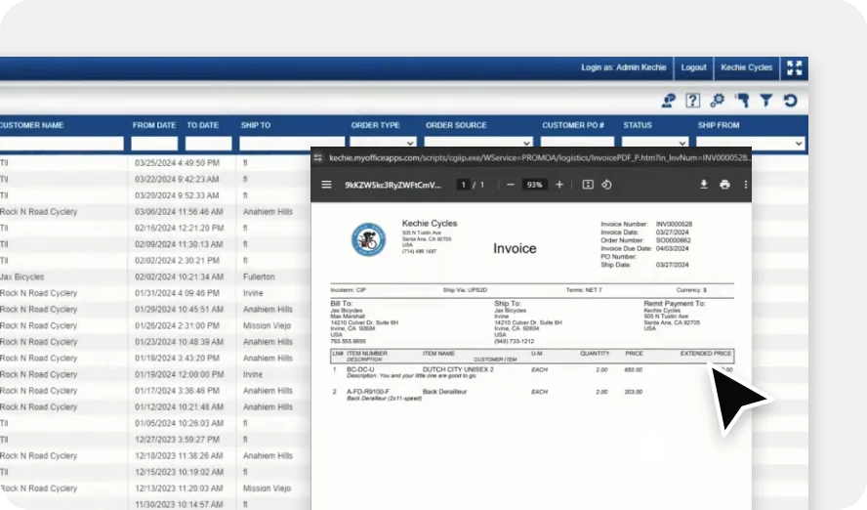Click the BC-DC-U item line in invoice
This screenshot has width=867, height=510.
click(x=532, y=372)
